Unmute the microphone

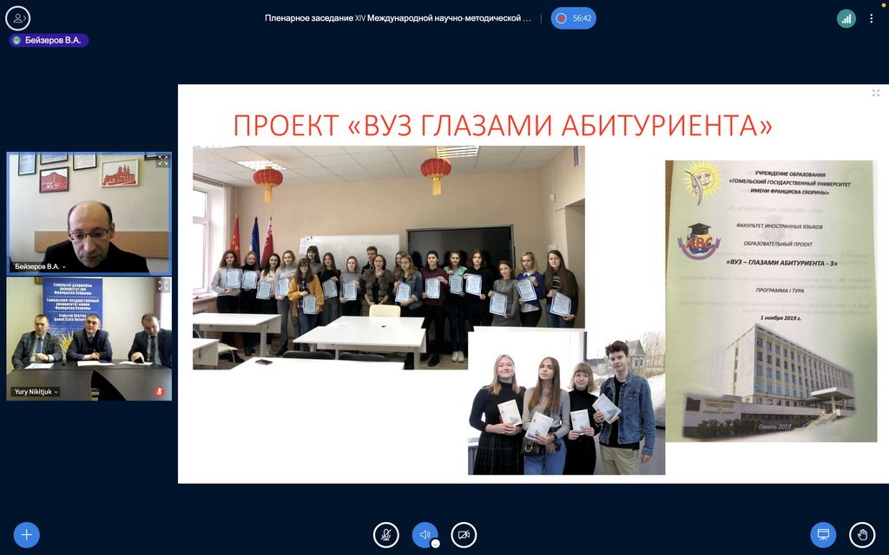[x=386, y=534]
